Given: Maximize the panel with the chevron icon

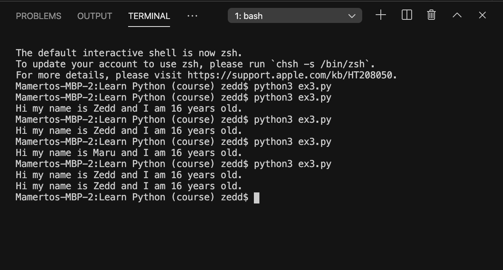Looking at the screenshot, I should [457, 15].
